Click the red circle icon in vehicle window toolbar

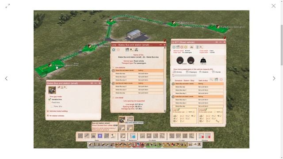point(182,47)
